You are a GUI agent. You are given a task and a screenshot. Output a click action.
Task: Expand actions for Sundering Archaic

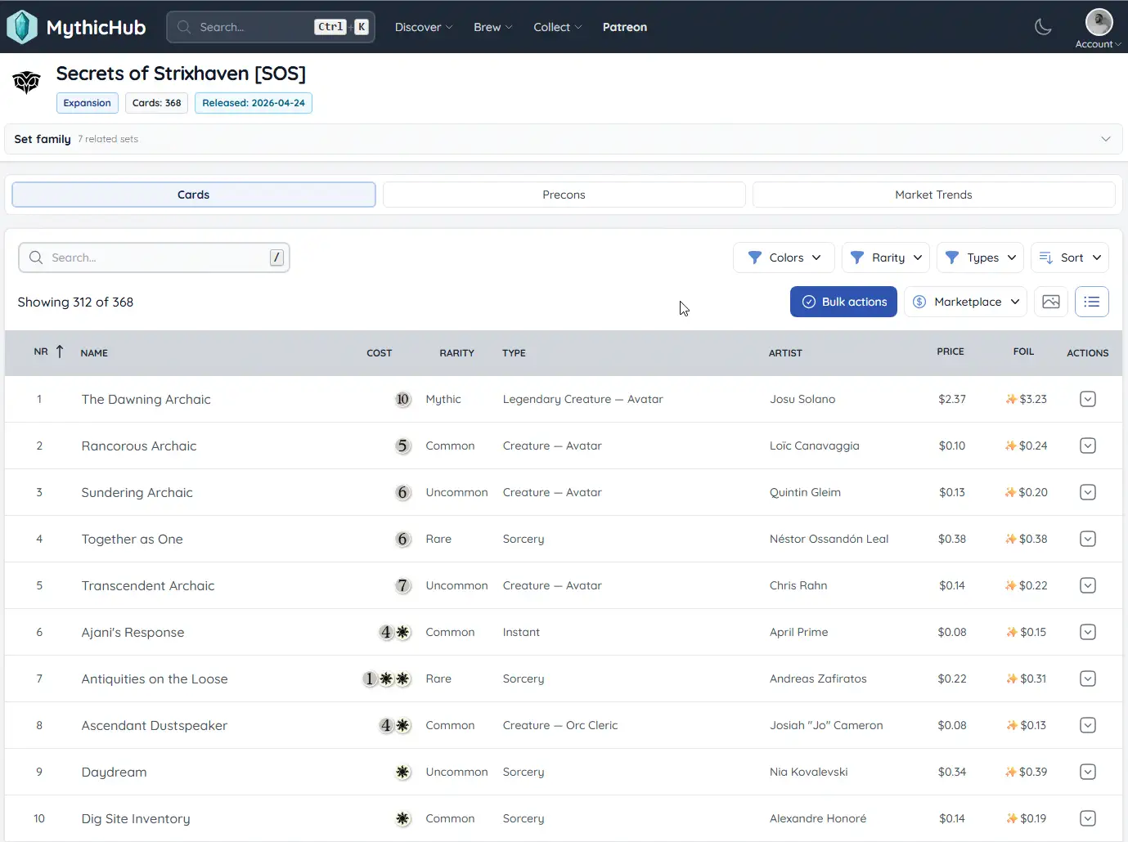point(1087,492)
